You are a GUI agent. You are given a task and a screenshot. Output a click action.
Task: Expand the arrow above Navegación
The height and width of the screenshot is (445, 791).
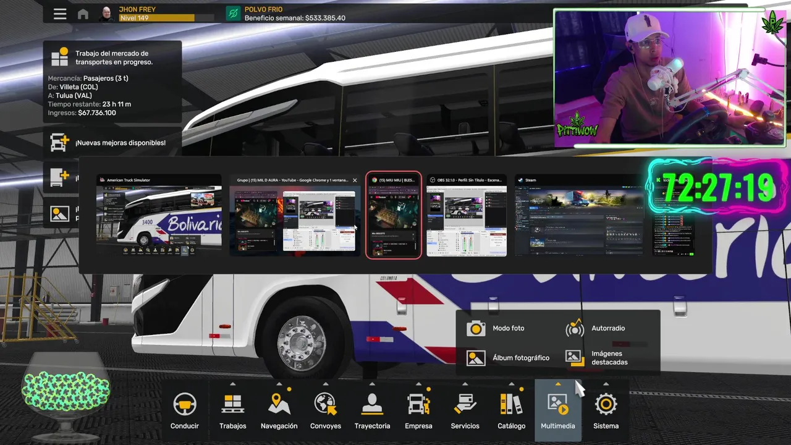[x=279, y=384]
